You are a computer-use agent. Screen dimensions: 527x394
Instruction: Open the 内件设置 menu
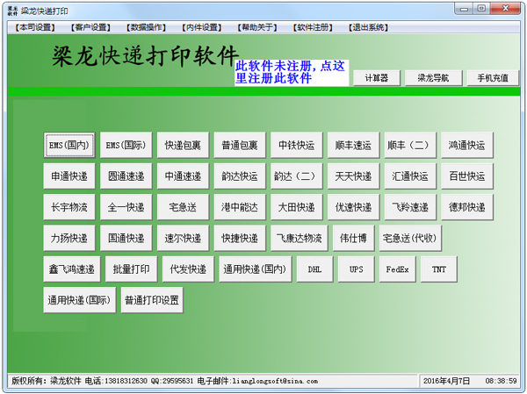(201, 27)
